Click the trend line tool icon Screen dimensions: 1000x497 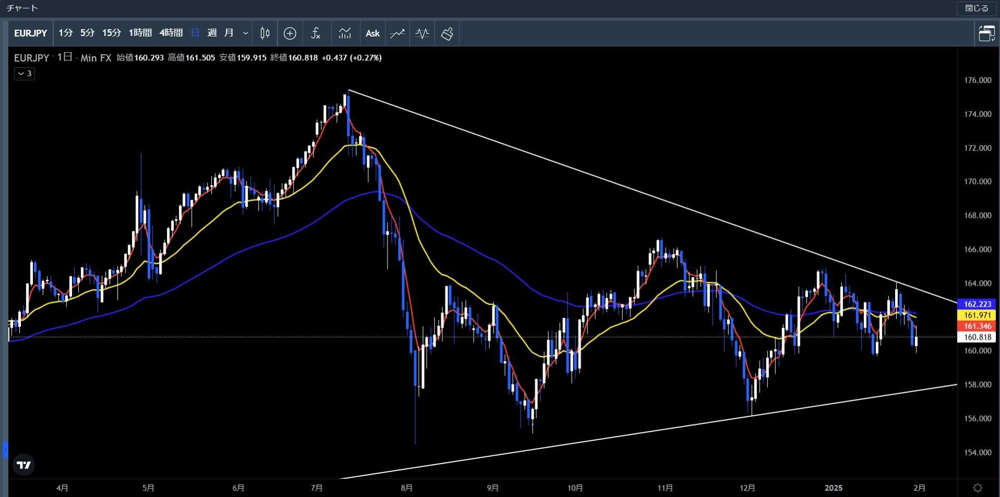397,33
